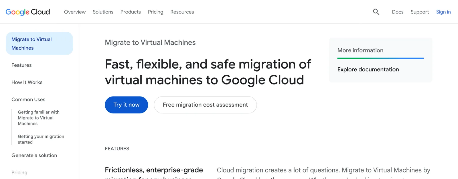Click the More information heading
The height and width of the screenshot is (179, 458).
[360, 50]
